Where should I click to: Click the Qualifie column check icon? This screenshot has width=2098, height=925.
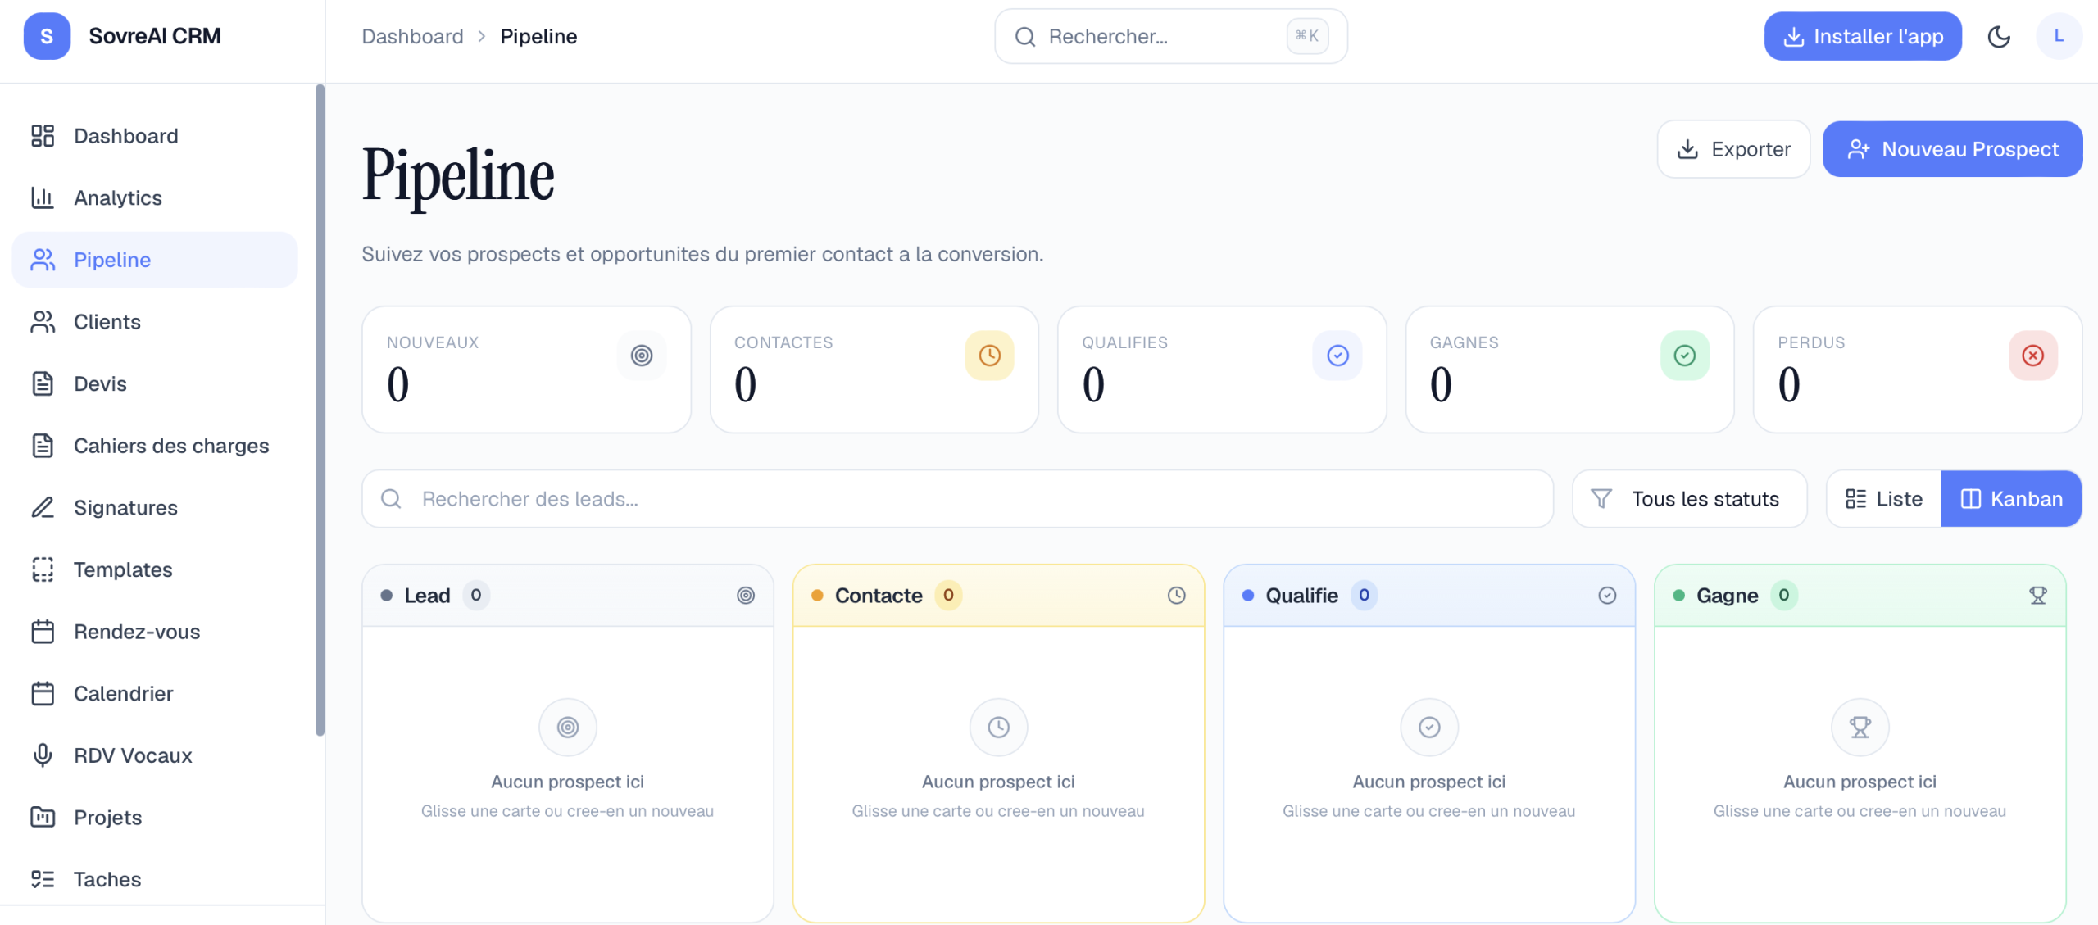click(1607, 596)
